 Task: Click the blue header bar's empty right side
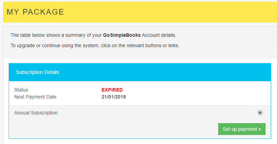click(x=191, y=72)
